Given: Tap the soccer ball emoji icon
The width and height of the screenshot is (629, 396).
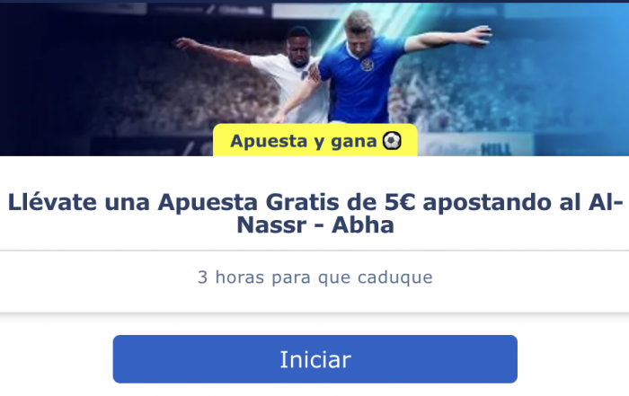Looking at the screenshot, I should [x=392, y=141].
